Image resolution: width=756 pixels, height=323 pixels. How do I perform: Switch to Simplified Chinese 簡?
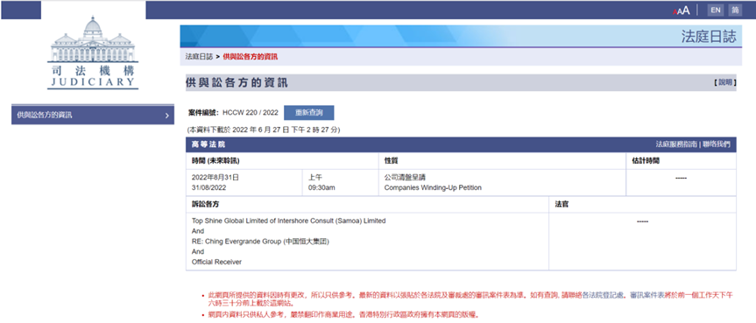coord(735,11)
